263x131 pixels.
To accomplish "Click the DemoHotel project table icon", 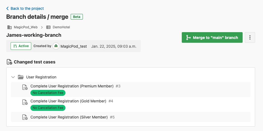I will point(48,27).
